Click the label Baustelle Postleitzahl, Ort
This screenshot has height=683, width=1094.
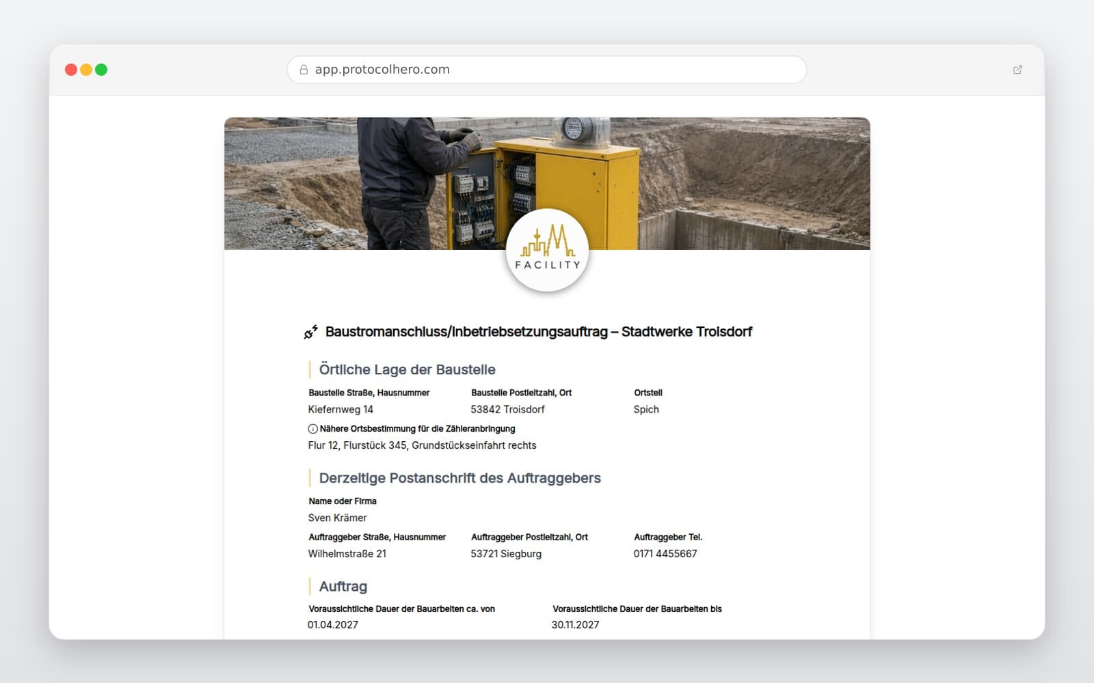tap(521, 393)
